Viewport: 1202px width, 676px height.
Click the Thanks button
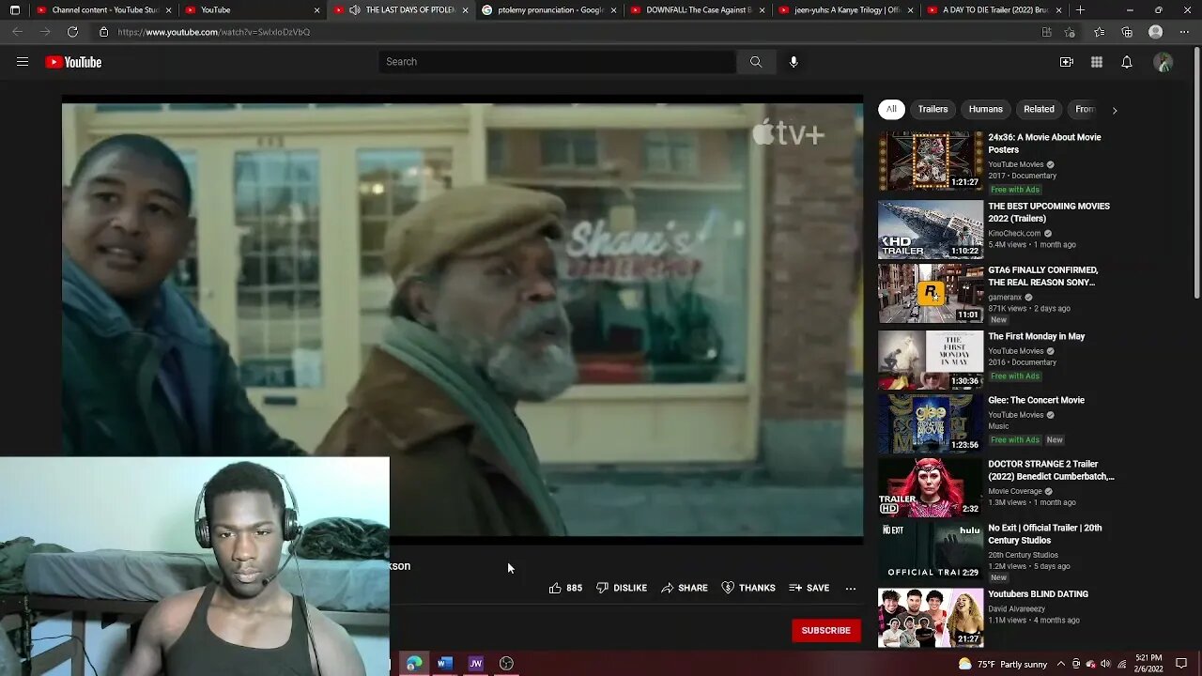[x=748, y=588]
